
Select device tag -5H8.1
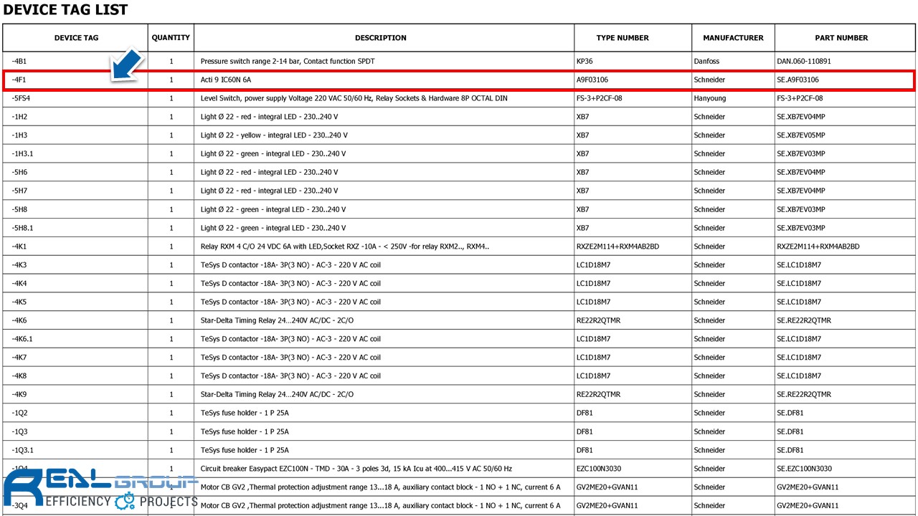(x=22, y=228)
